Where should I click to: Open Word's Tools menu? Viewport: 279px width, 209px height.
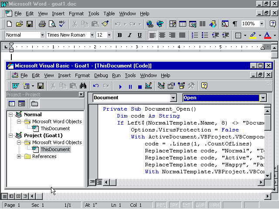point(94,13)
